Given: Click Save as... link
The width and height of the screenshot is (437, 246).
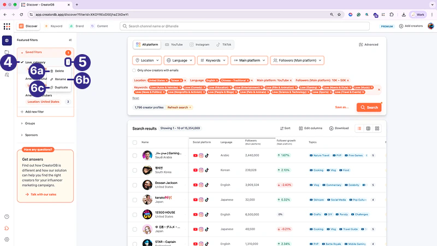Looking at the screenshot, I should 342,107.
